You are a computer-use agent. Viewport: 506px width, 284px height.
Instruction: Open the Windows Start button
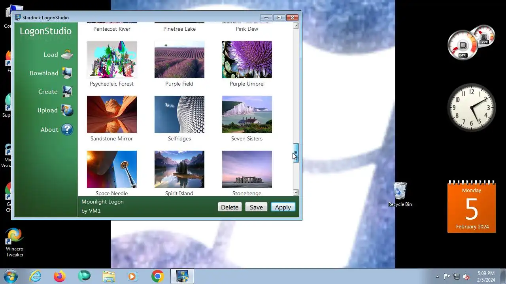click(10, 276)
